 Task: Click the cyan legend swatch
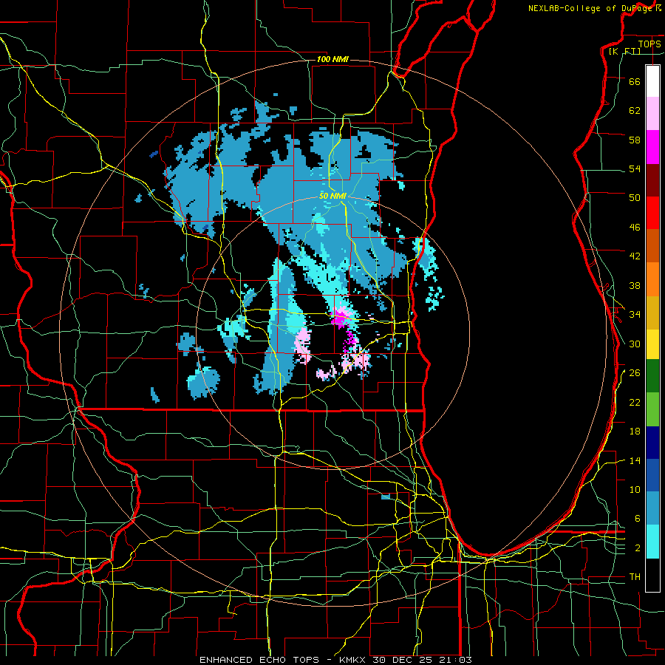pos(652,542)
